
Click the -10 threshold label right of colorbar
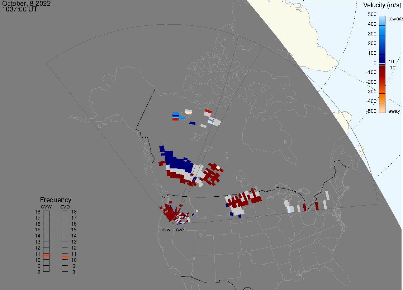(392, 68)
